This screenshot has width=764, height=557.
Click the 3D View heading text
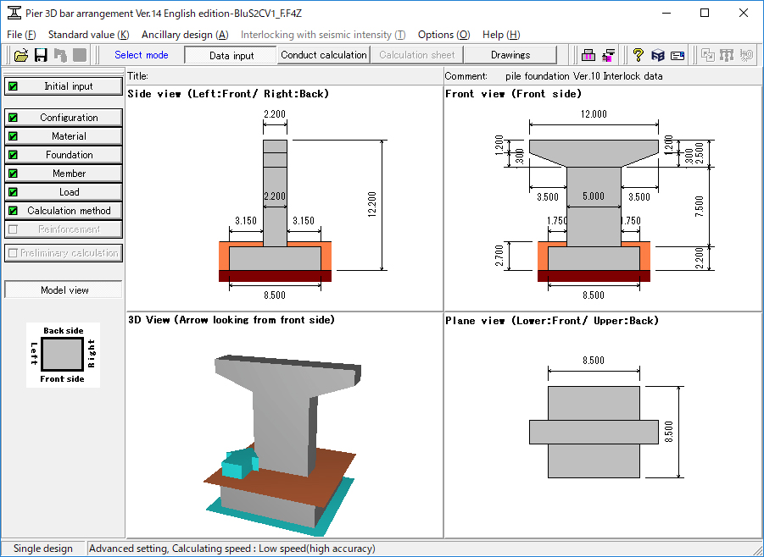point(231,320)
